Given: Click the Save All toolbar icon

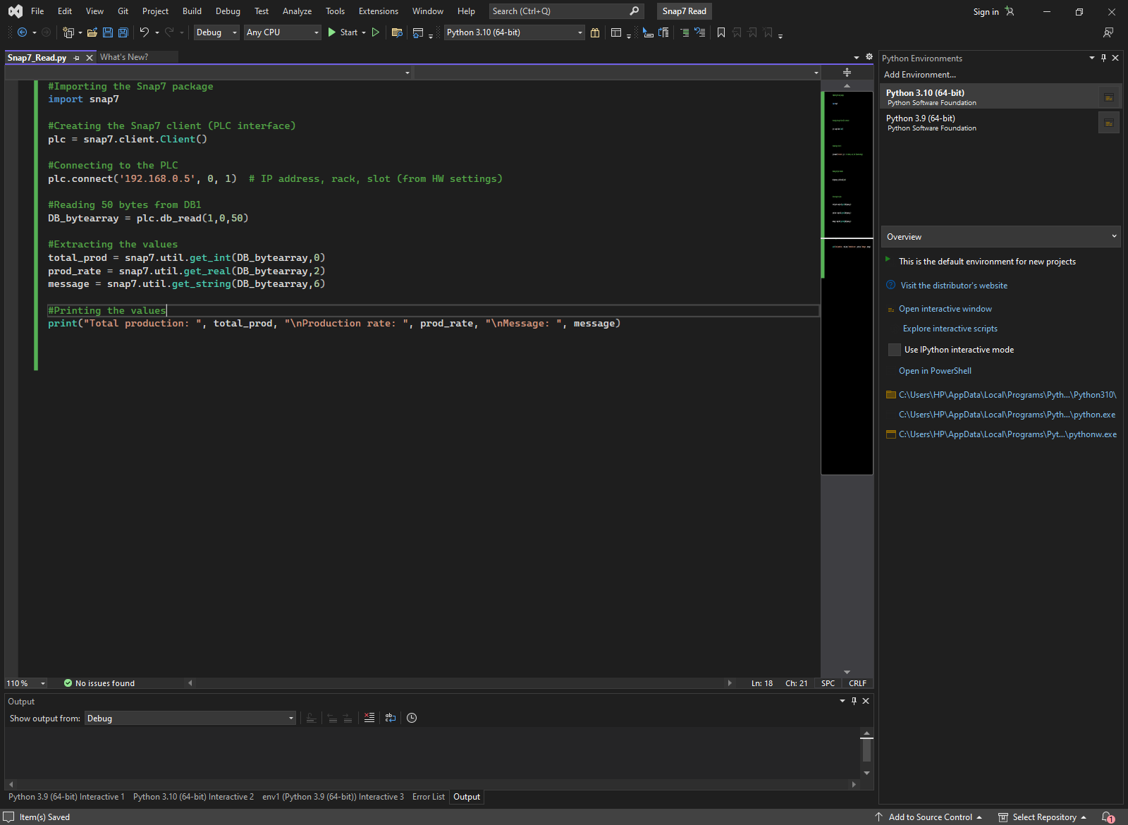Looking at the screenshot, I should click(123, 32).
